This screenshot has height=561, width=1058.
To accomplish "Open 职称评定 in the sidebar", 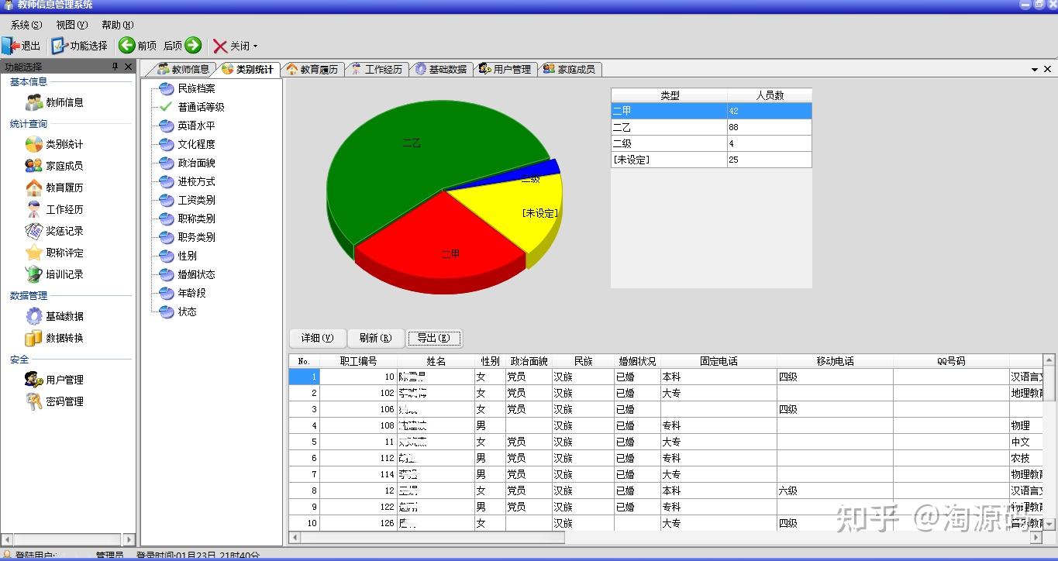I will [54, 253].
